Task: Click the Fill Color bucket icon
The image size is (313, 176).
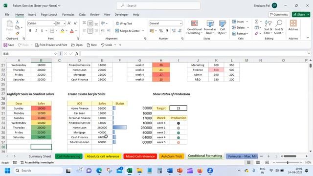Action: click(x=62, y=31)
